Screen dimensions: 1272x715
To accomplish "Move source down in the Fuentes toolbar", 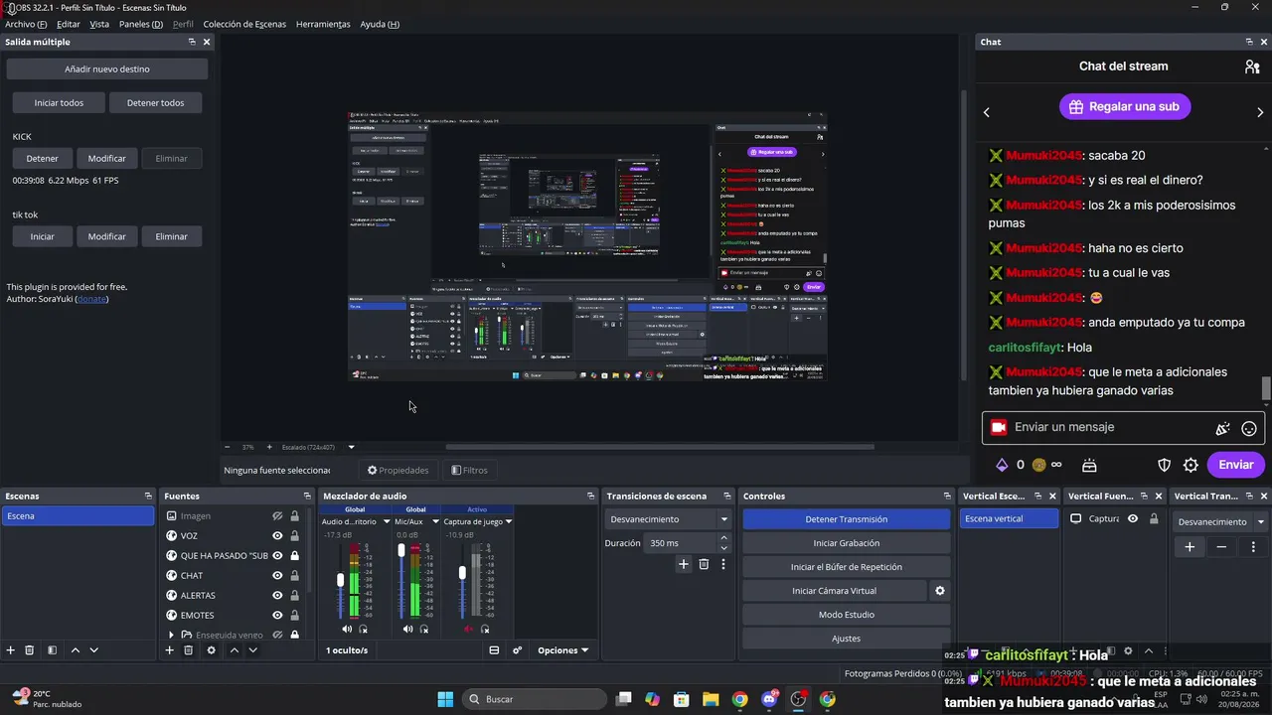I will coord(252,650).
